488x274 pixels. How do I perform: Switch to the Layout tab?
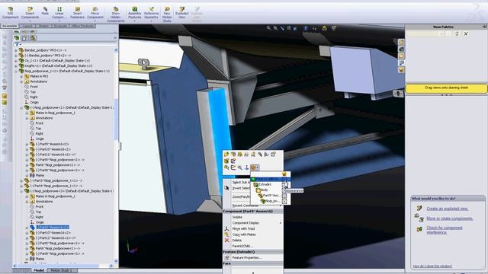coord(27,27)
